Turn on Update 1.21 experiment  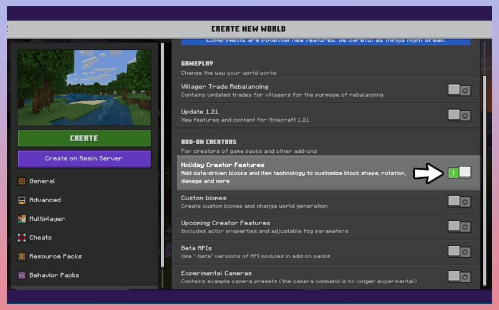click(x=459, y=115)
